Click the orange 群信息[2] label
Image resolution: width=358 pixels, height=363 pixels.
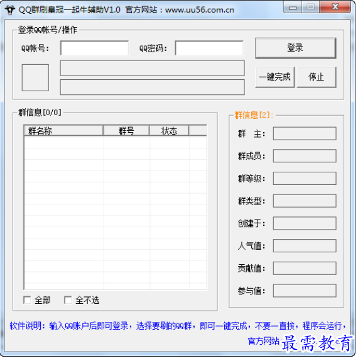(x=254, y=115)
